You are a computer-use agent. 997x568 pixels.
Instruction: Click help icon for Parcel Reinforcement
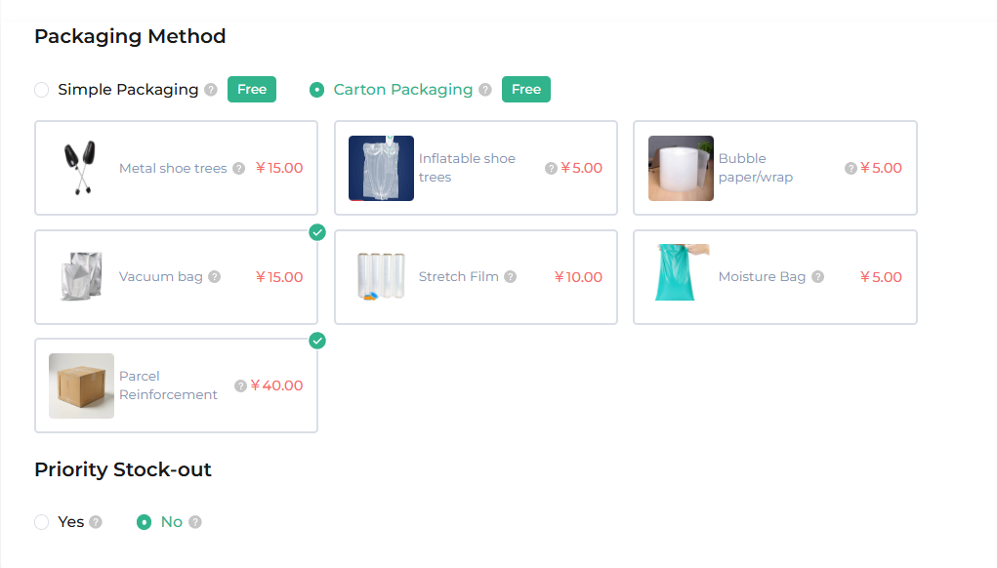(240, 385)
